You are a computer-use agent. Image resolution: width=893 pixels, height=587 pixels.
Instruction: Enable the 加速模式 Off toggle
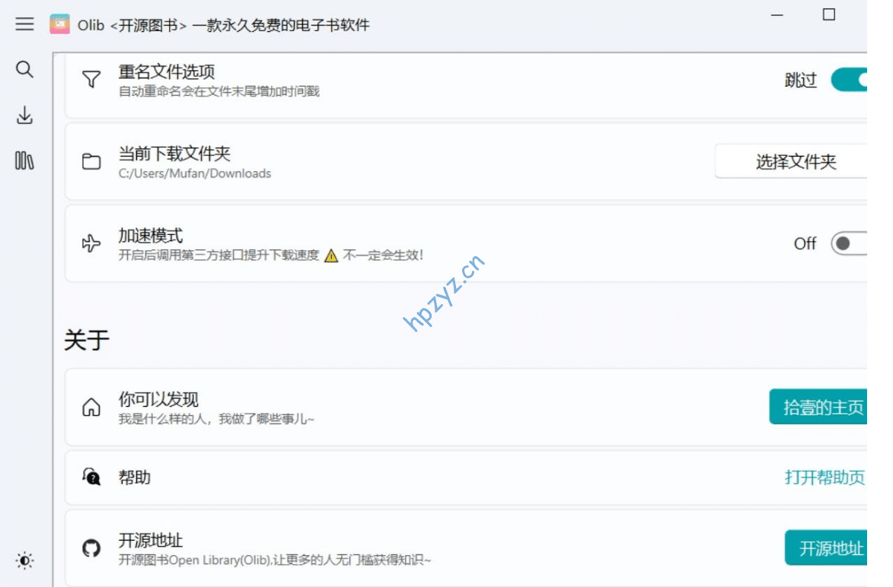tap(848, 243)
